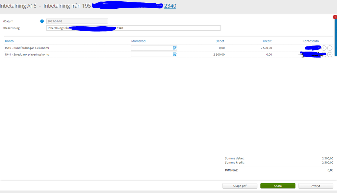Click the info icon next to Datum
Image resolution: width=337 pixels, height=193 pixels.
point(42,21)
